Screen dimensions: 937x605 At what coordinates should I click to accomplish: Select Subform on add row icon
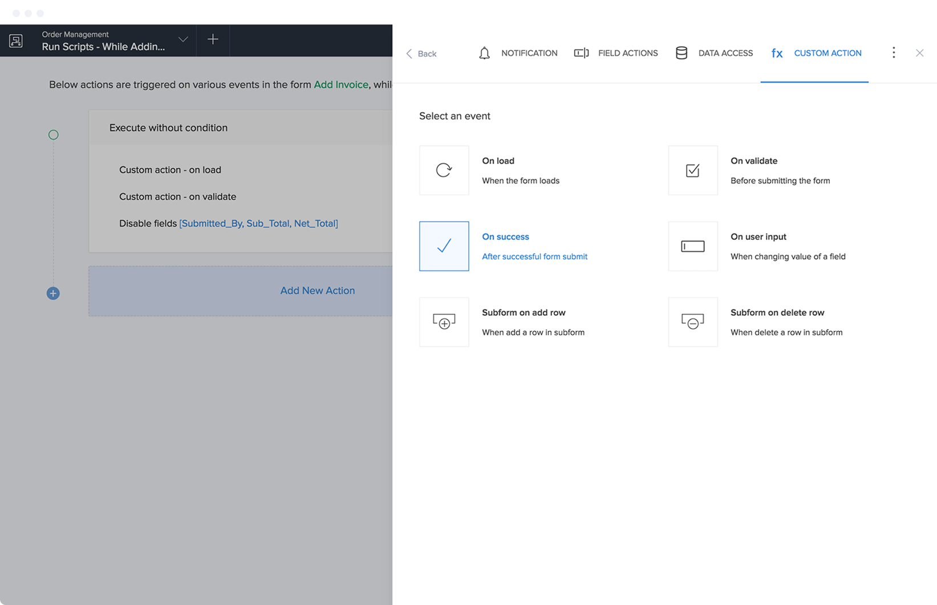pos(444,322)
